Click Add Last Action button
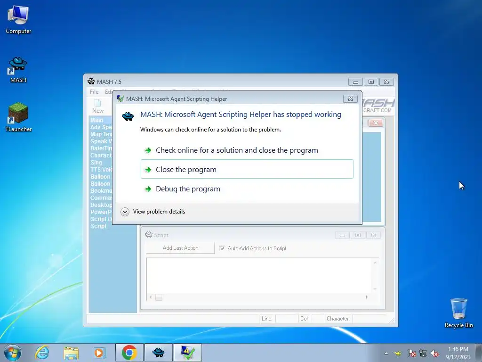 pos(180,248)
